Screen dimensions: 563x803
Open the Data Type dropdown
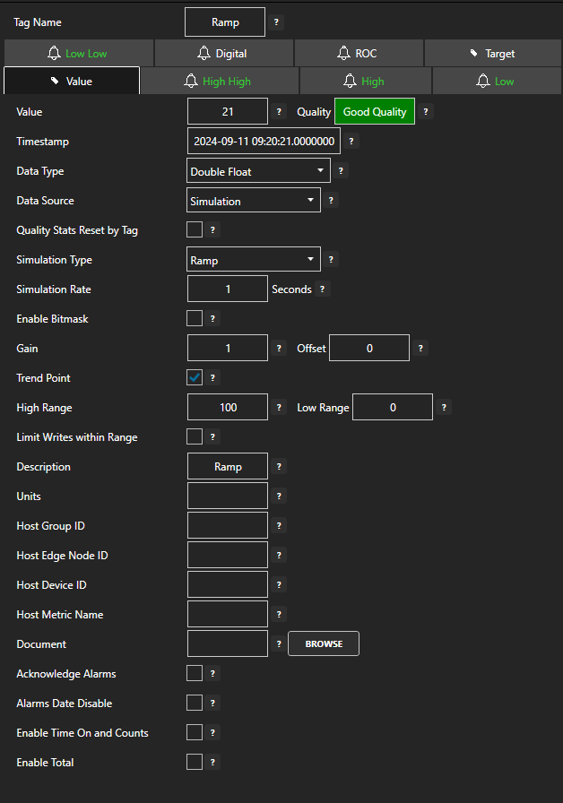[x=259, y=171]
